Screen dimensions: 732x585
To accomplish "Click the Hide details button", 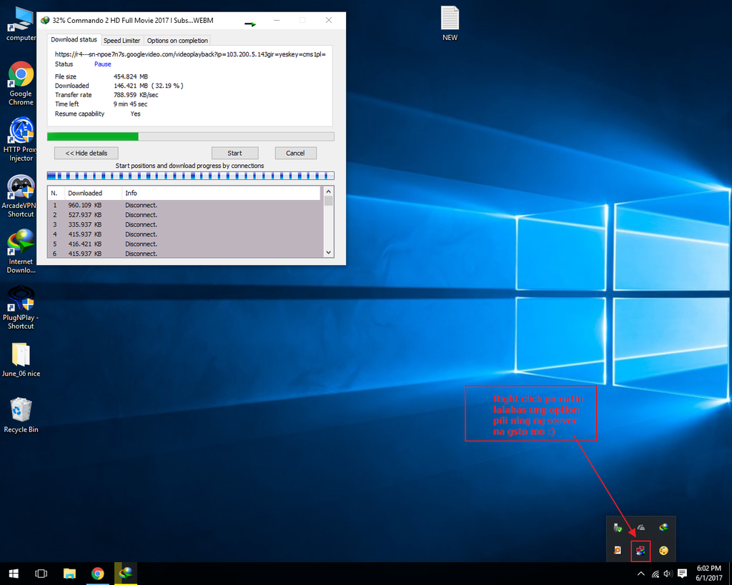I will pos(86,153).
